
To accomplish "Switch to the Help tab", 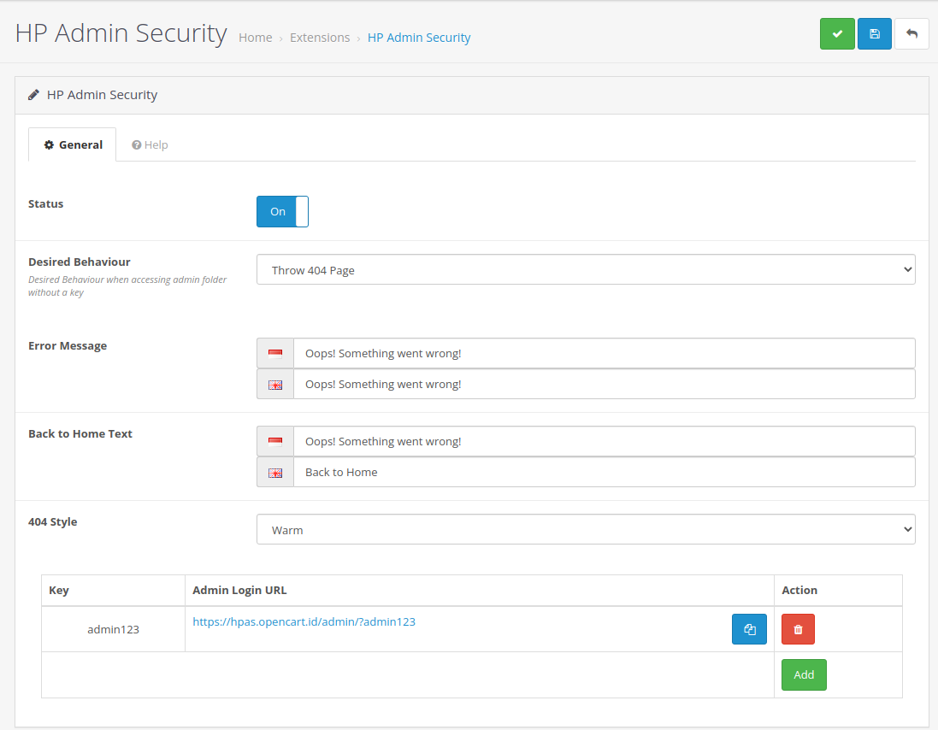I will tap(150, 145).
